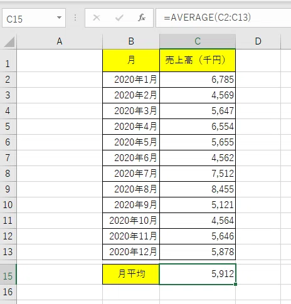Click cell 2020年12月
The image size is (291, 304).
click(131, 252)
